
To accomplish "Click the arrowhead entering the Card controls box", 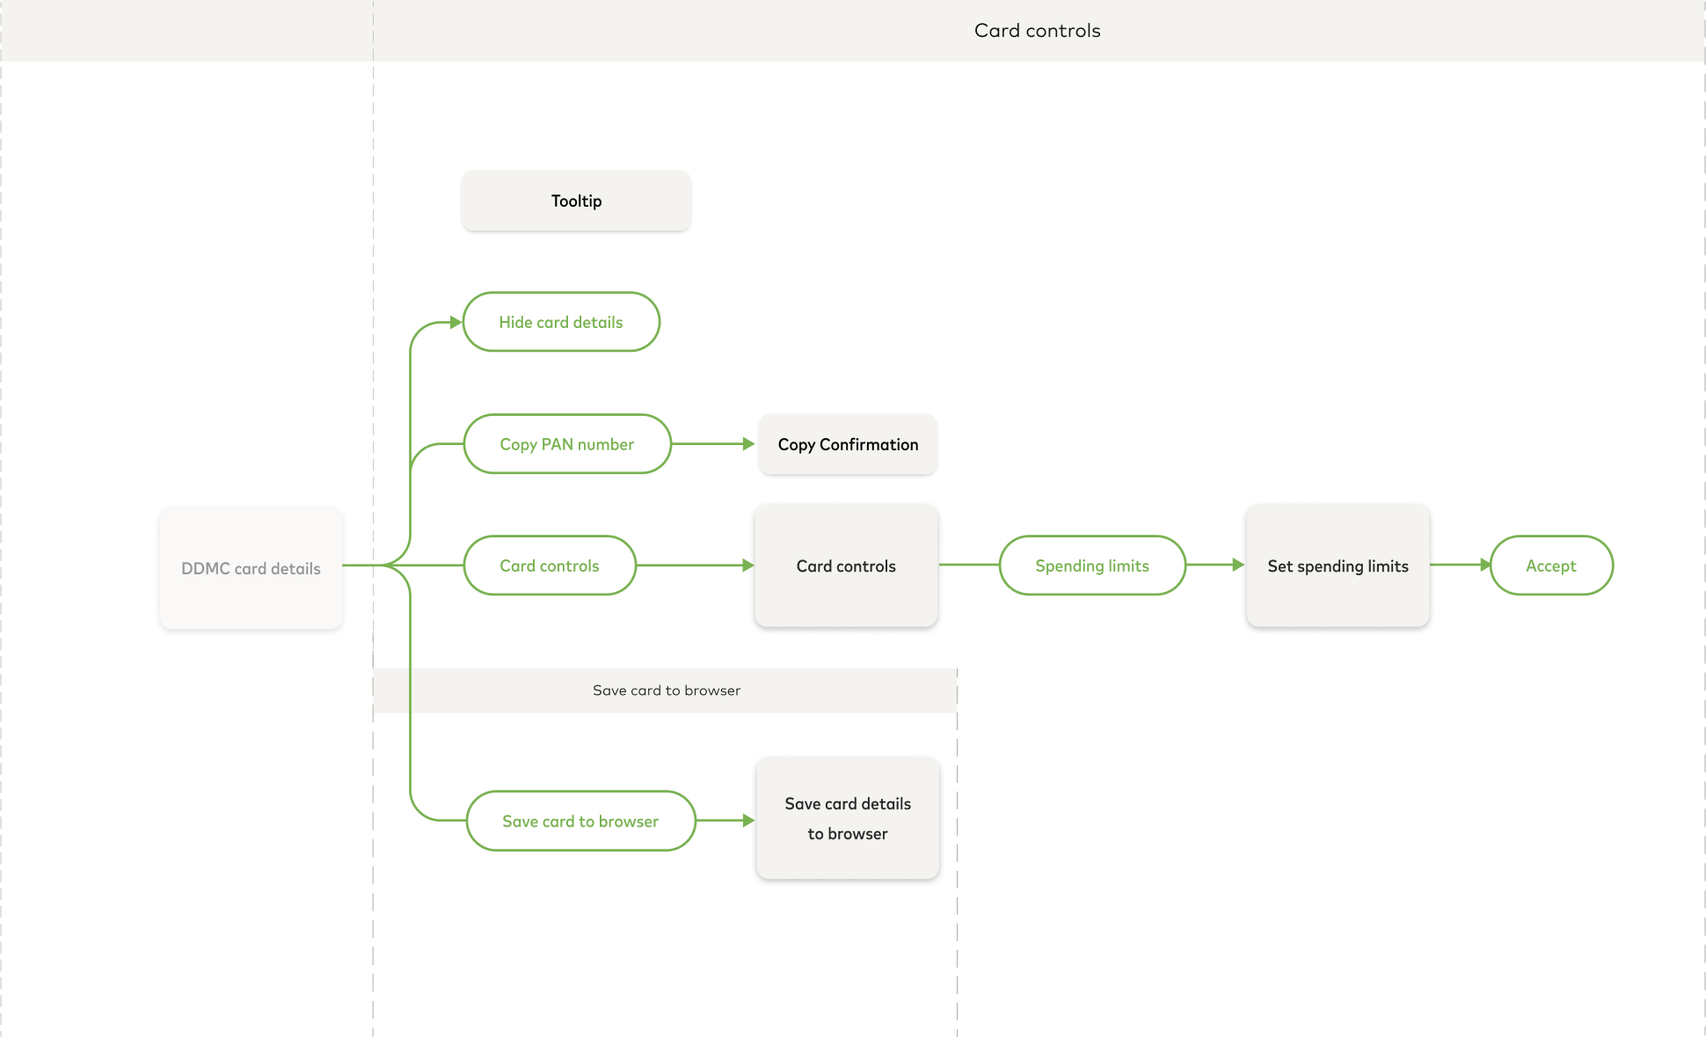I will [x=748, y=566].
